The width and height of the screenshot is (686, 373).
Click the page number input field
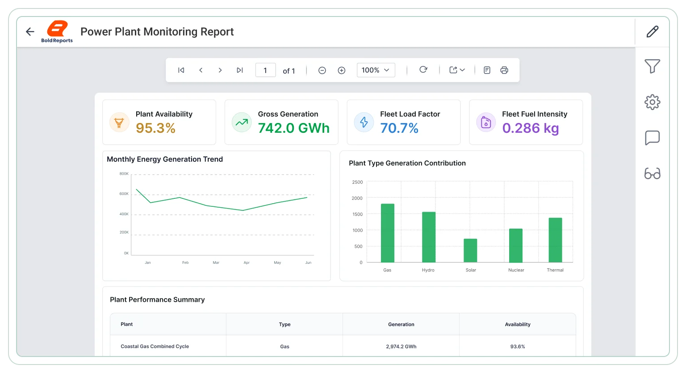[x=265, y=70]
